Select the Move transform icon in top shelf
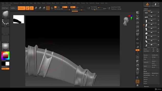Viewport: 162px width, 91px height. click(x=36, y=8)
